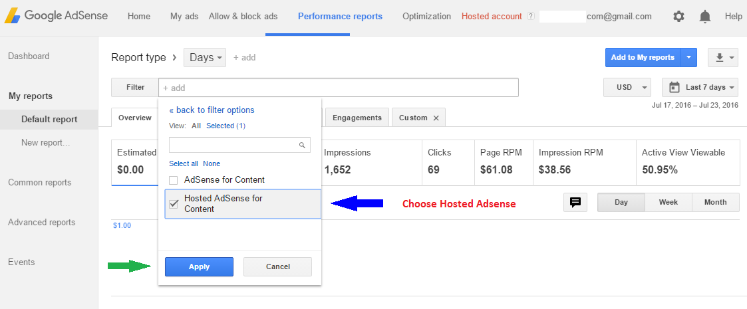The height and width of the screenshot is (309, 747).
Task: Show Selected (1) view link
Action: coord(225,126)
